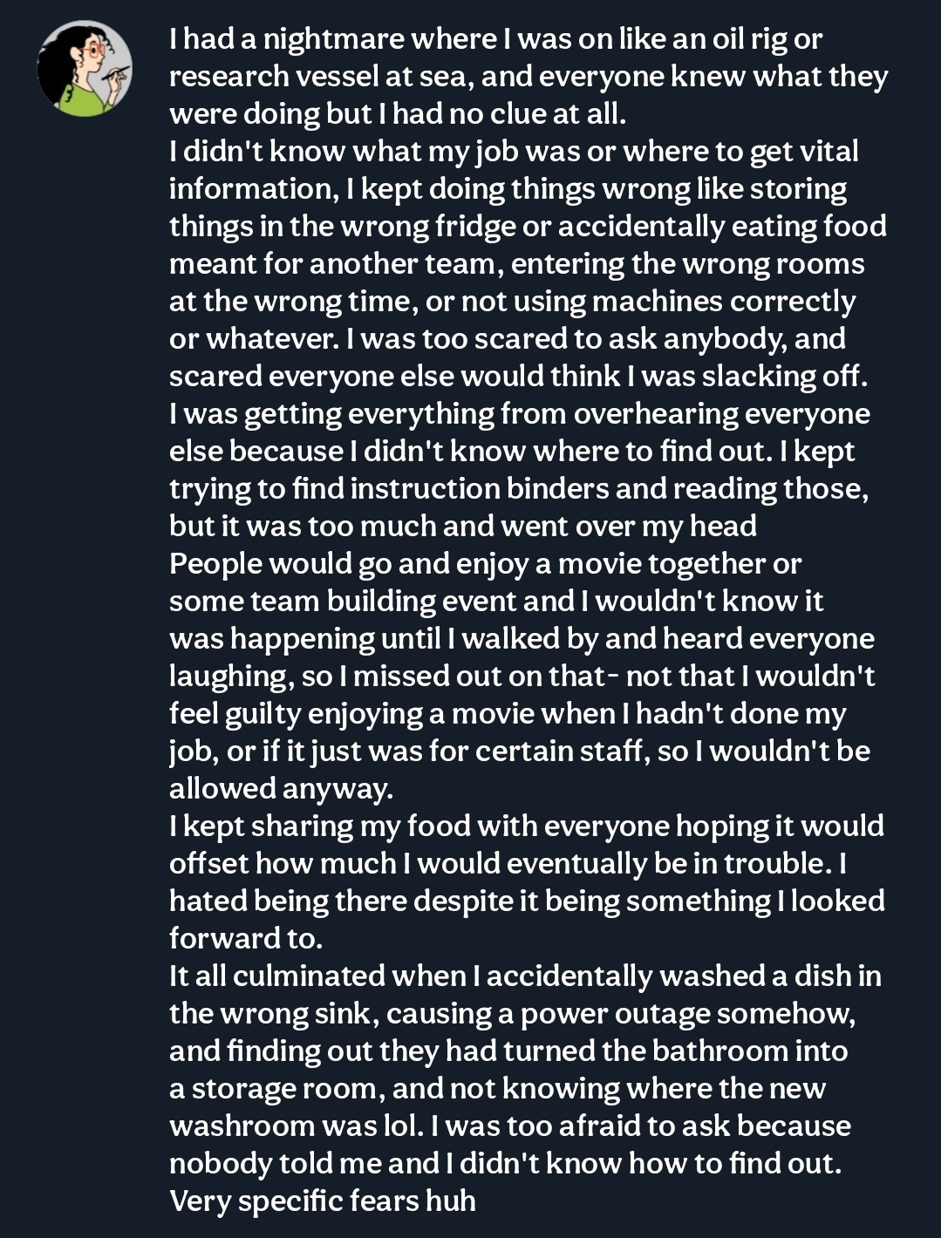Viewport: 941px width, 1238px height.
Task: Click the line "allowed anyway."
Action: (x=281, y=789)
